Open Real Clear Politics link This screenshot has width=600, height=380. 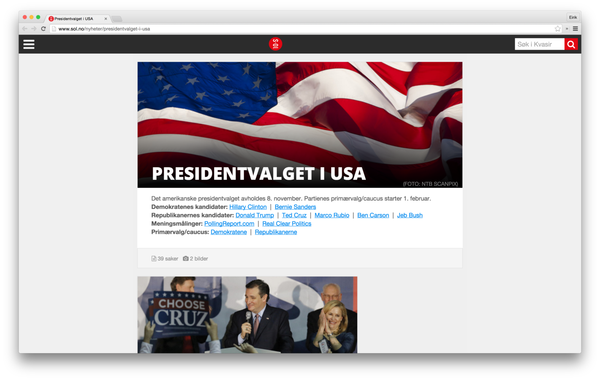coord(287,224)
